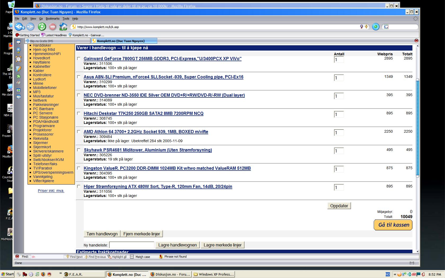Click Gå til kassen checkout button
Image resolution: width=445 pixels, height=278 pixels.
click(393, 225)
